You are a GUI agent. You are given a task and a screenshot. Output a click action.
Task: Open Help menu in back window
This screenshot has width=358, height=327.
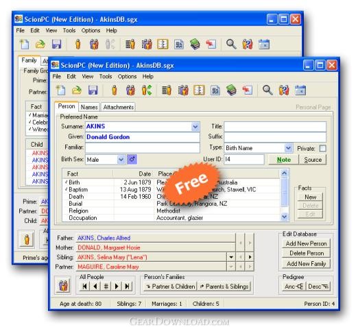(x=111, y=30)
